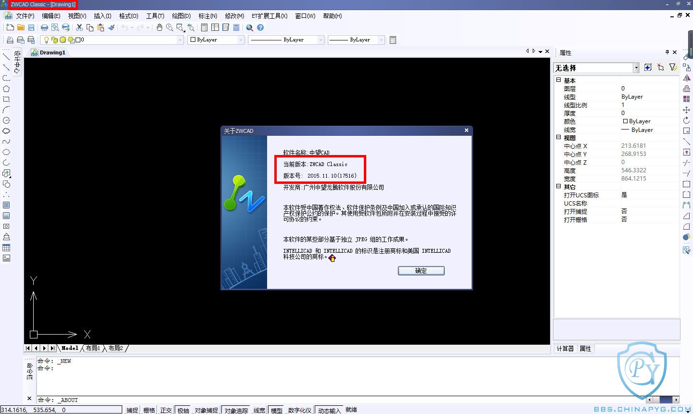Click the Layer Manager icon before the layer list
This screenshot has width=693, height=414.
(10, 40)
